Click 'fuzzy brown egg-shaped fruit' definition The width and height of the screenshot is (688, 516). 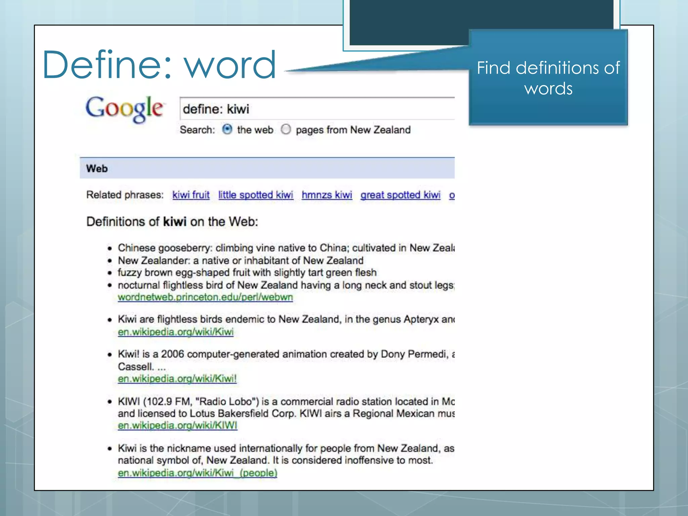coord(247,272)
